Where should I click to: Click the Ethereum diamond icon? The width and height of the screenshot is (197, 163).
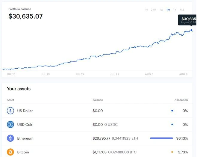10,138
